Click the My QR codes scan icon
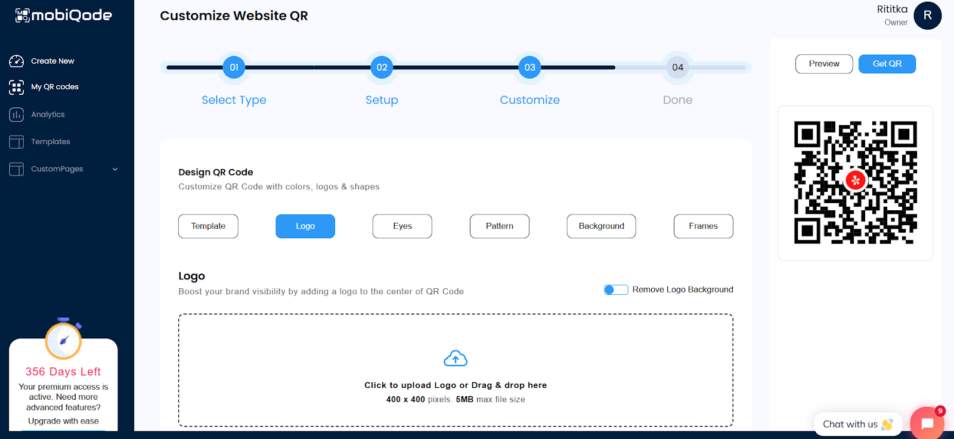The image size is (954, 439). pos(17,87)
